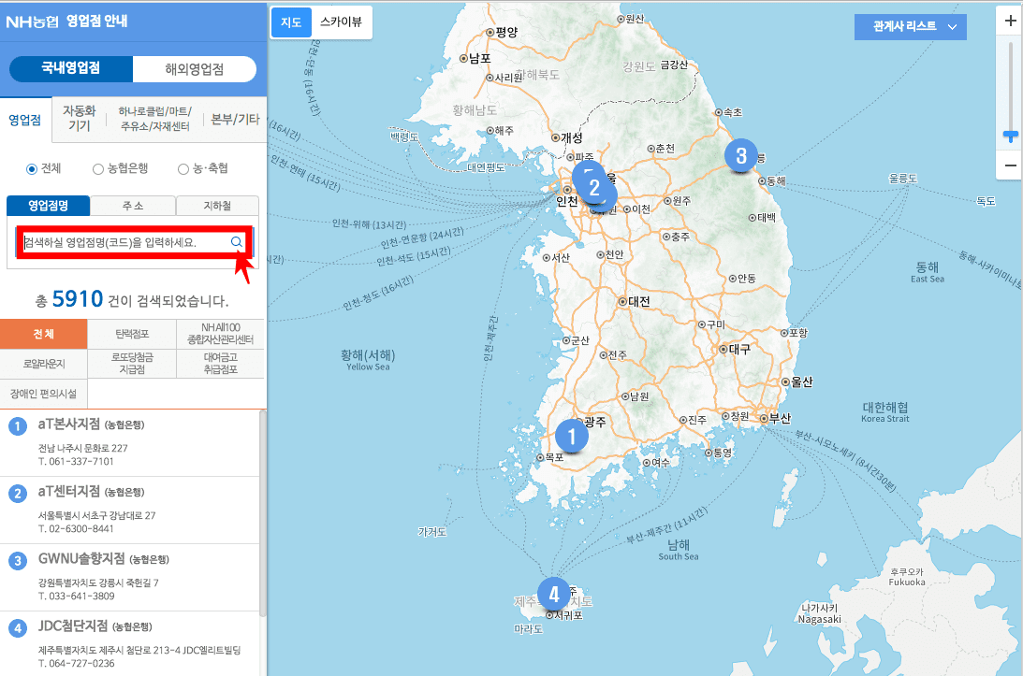The width and height of the screenshot is (1023, 676).
Task: Filter by NH All100 종합자산관리센터
Action: (x=221, y=334)
